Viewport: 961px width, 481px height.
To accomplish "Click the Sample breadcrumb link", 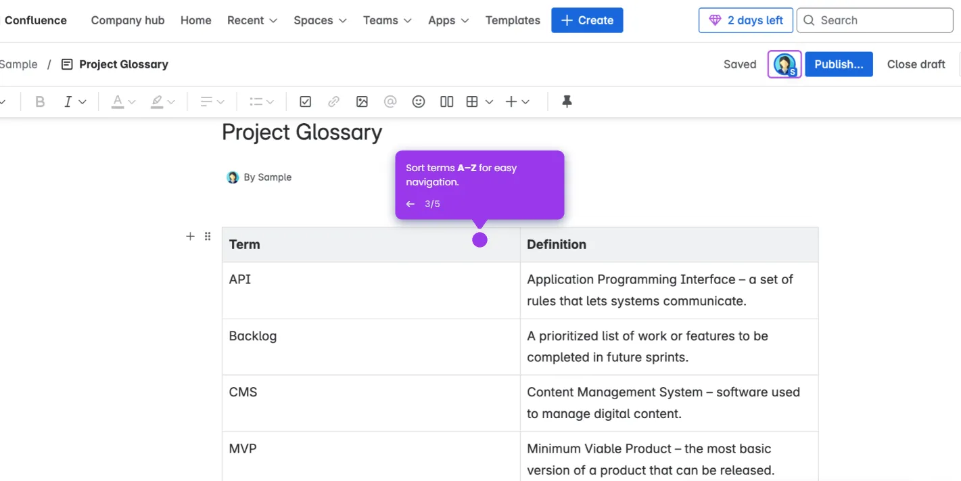I will coord(19,64).
